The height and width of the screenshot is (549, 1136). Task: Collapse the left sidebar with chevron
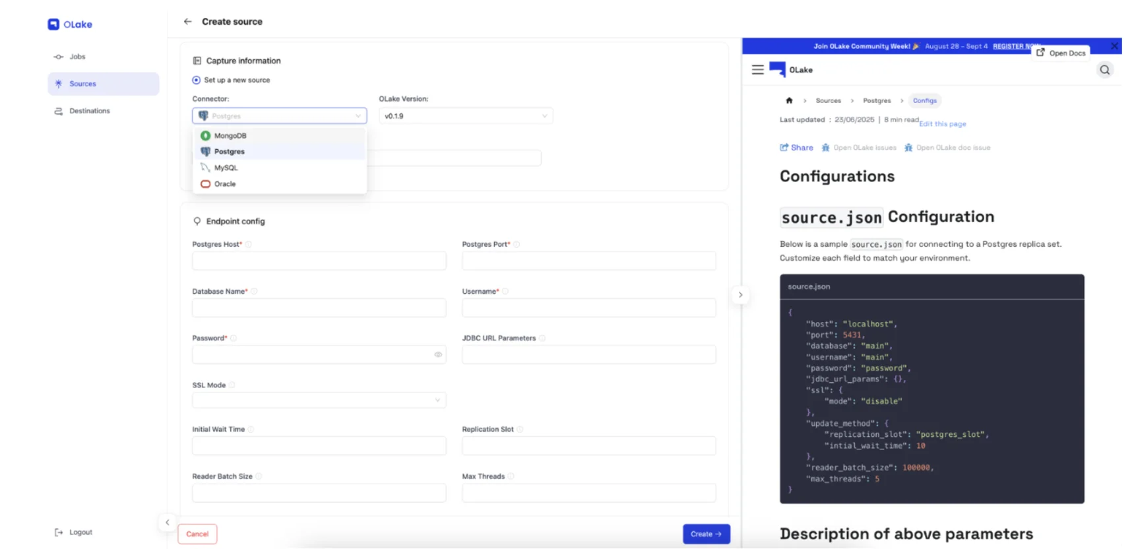click(x=168, y=523)
